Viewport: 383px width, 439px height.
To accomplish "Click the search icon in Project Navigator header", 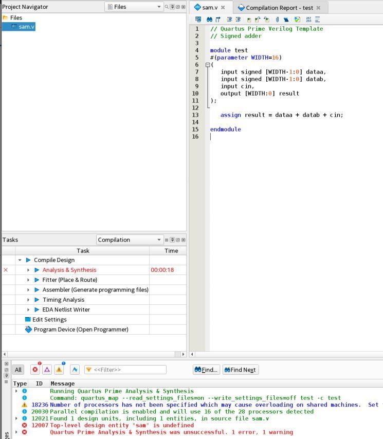I will point(167,7).
